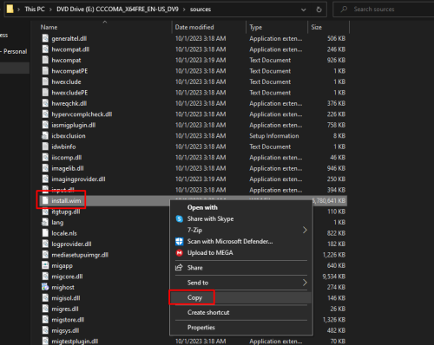Image resolution: width=434 pixels, height=345 pixels.
Task: Select Personal item in navigation pane
Action: click(x=15, y=51)
